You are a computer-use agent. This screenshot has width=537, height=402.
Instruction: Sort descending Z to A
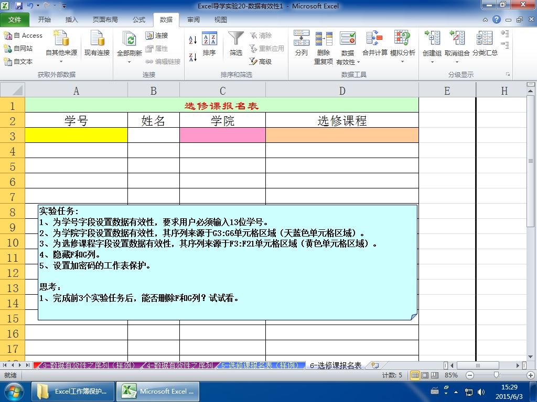[193, 57]
